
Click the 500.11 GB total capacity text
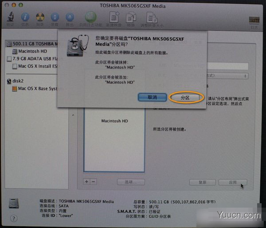coord(182,202)
